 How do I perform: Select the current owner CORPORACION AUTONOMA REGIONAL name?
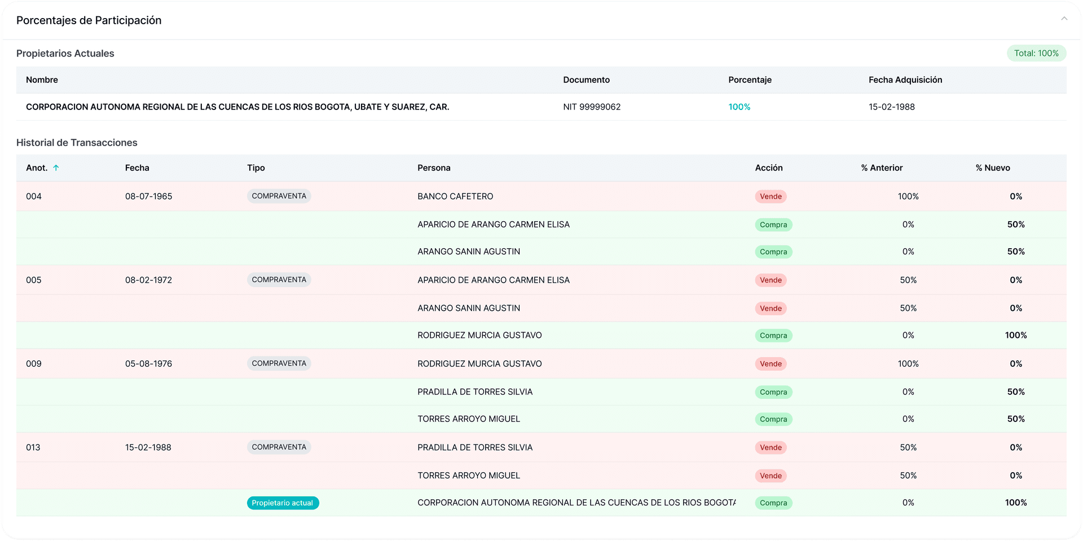pyautogui.click(x=237, y=107)
